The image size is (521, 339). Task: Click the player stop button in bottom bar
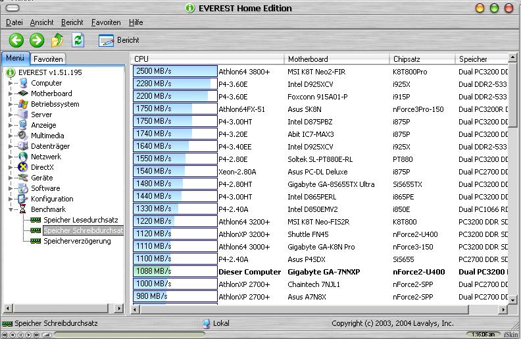(12, 335)
